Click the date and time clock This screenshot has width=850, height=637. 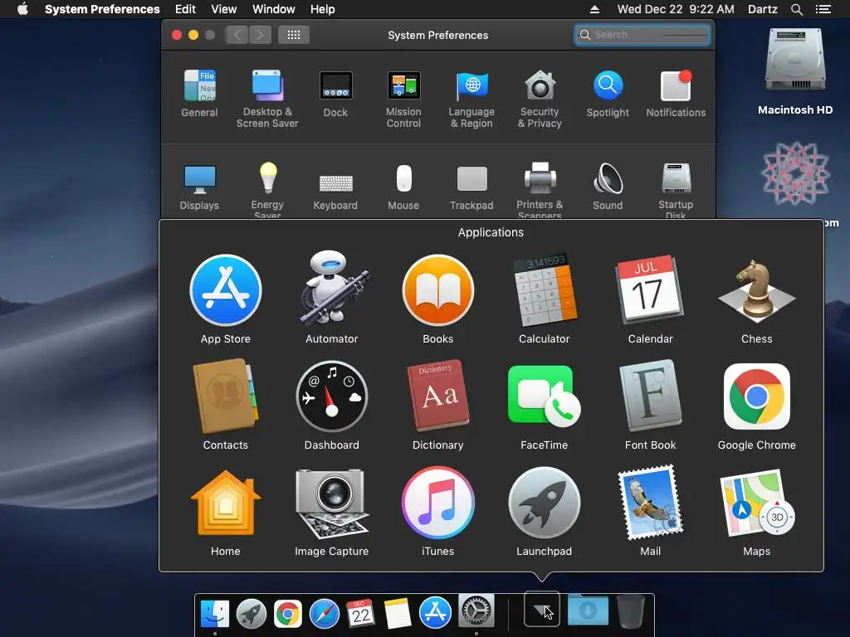[676, 9]
